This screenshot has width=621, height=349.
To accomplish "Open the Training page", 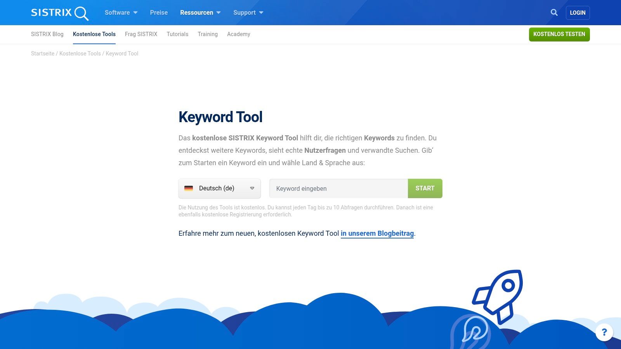I will [x=207, y=34].
